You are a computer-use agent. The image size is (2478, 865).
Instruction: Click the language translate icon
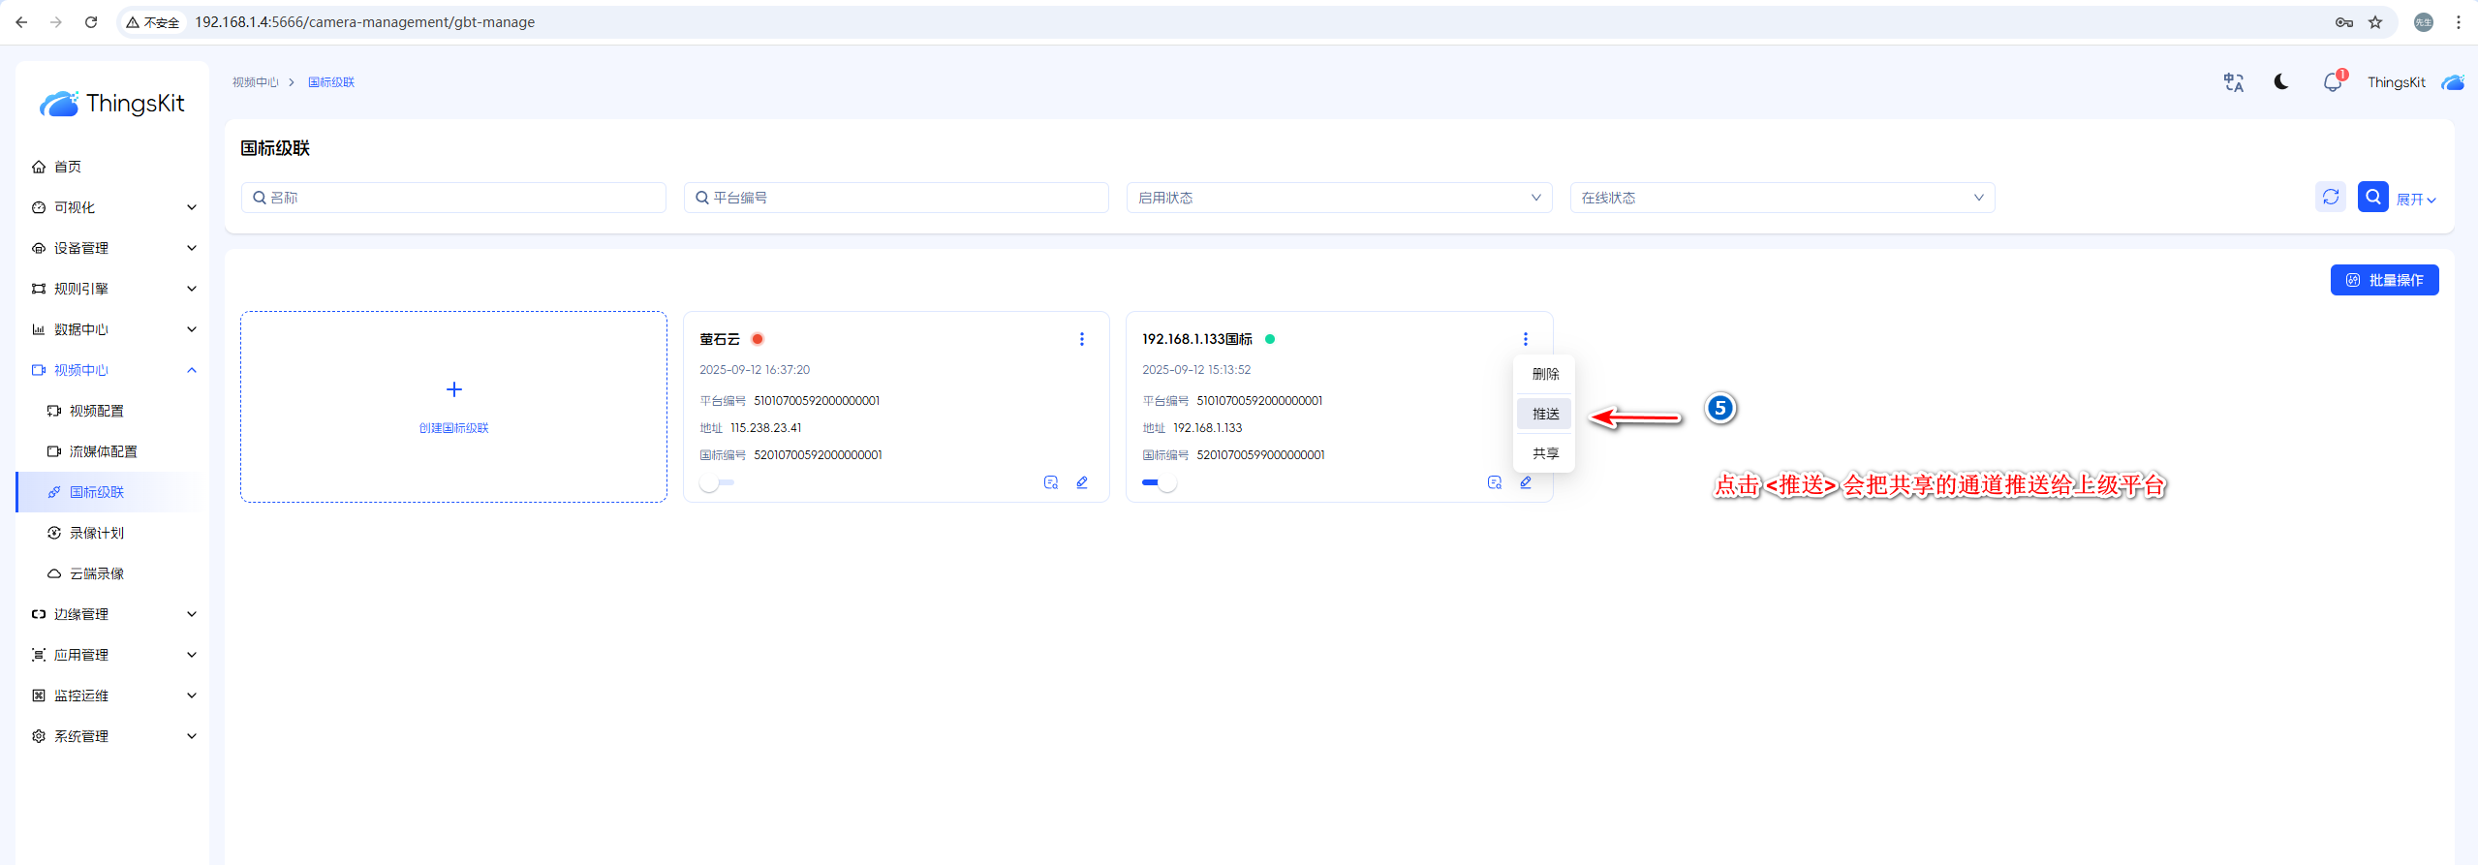2233,82
